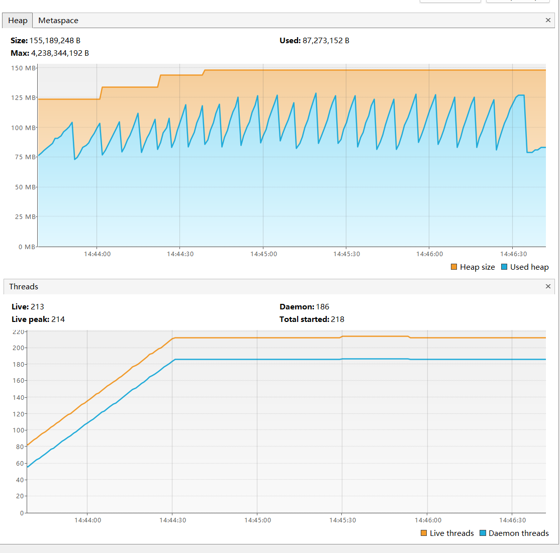560x553 pixels.
Task: Click the 75 MB axis label
Action: 25,157
